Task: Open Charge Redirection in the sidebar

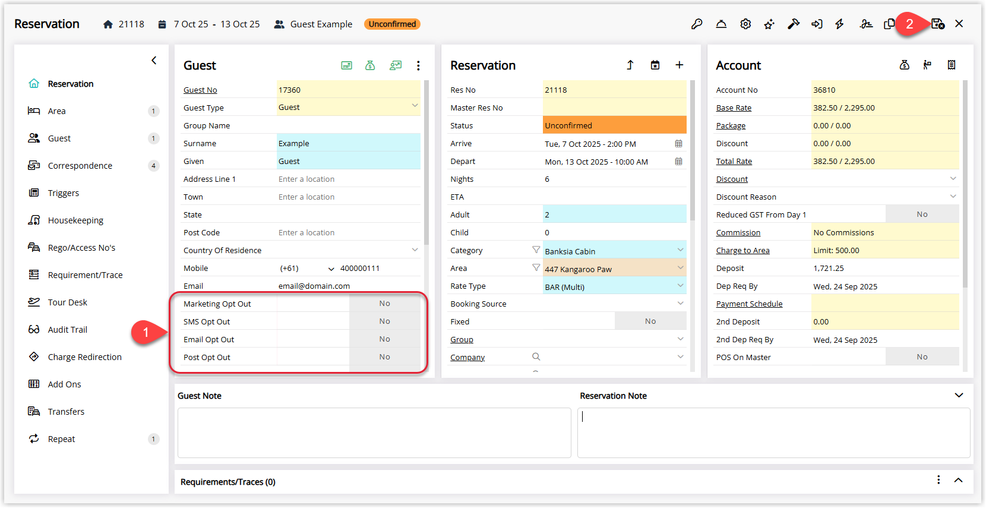Action: (x=93, y=357)
